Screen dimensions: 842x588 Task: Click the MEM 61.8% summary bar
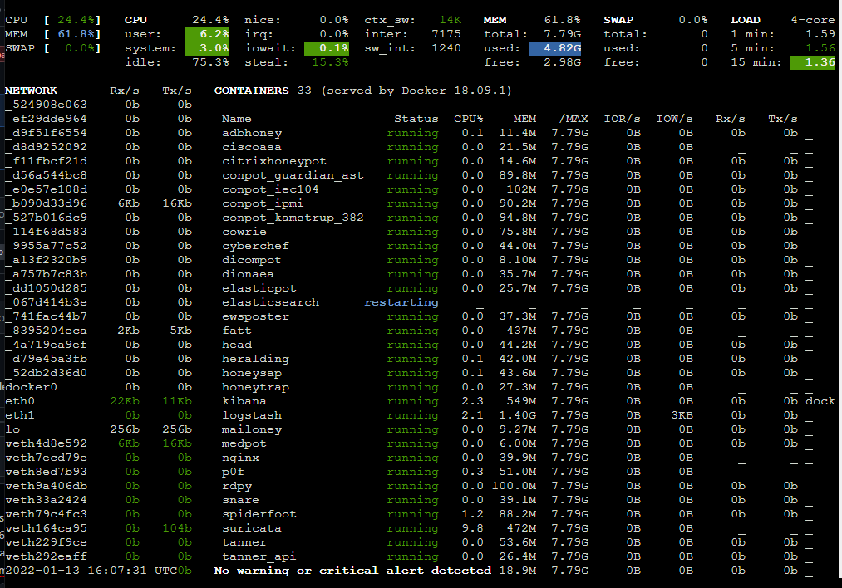point(52,34)
